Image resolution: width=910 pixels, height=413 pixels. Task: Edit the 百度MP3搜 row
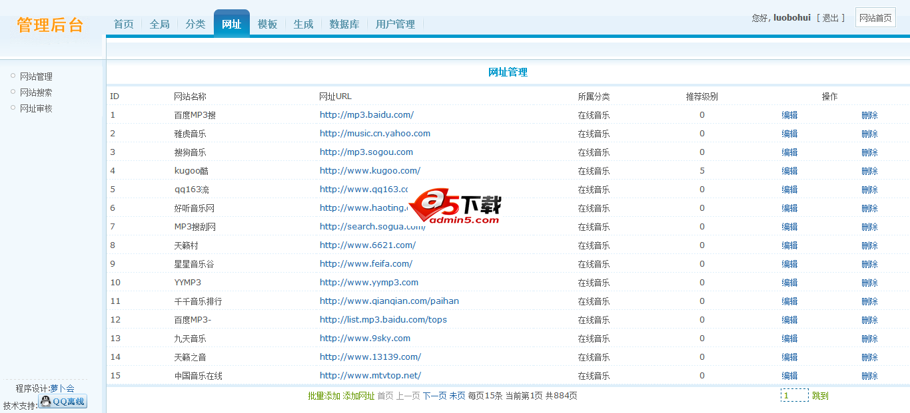789,115
